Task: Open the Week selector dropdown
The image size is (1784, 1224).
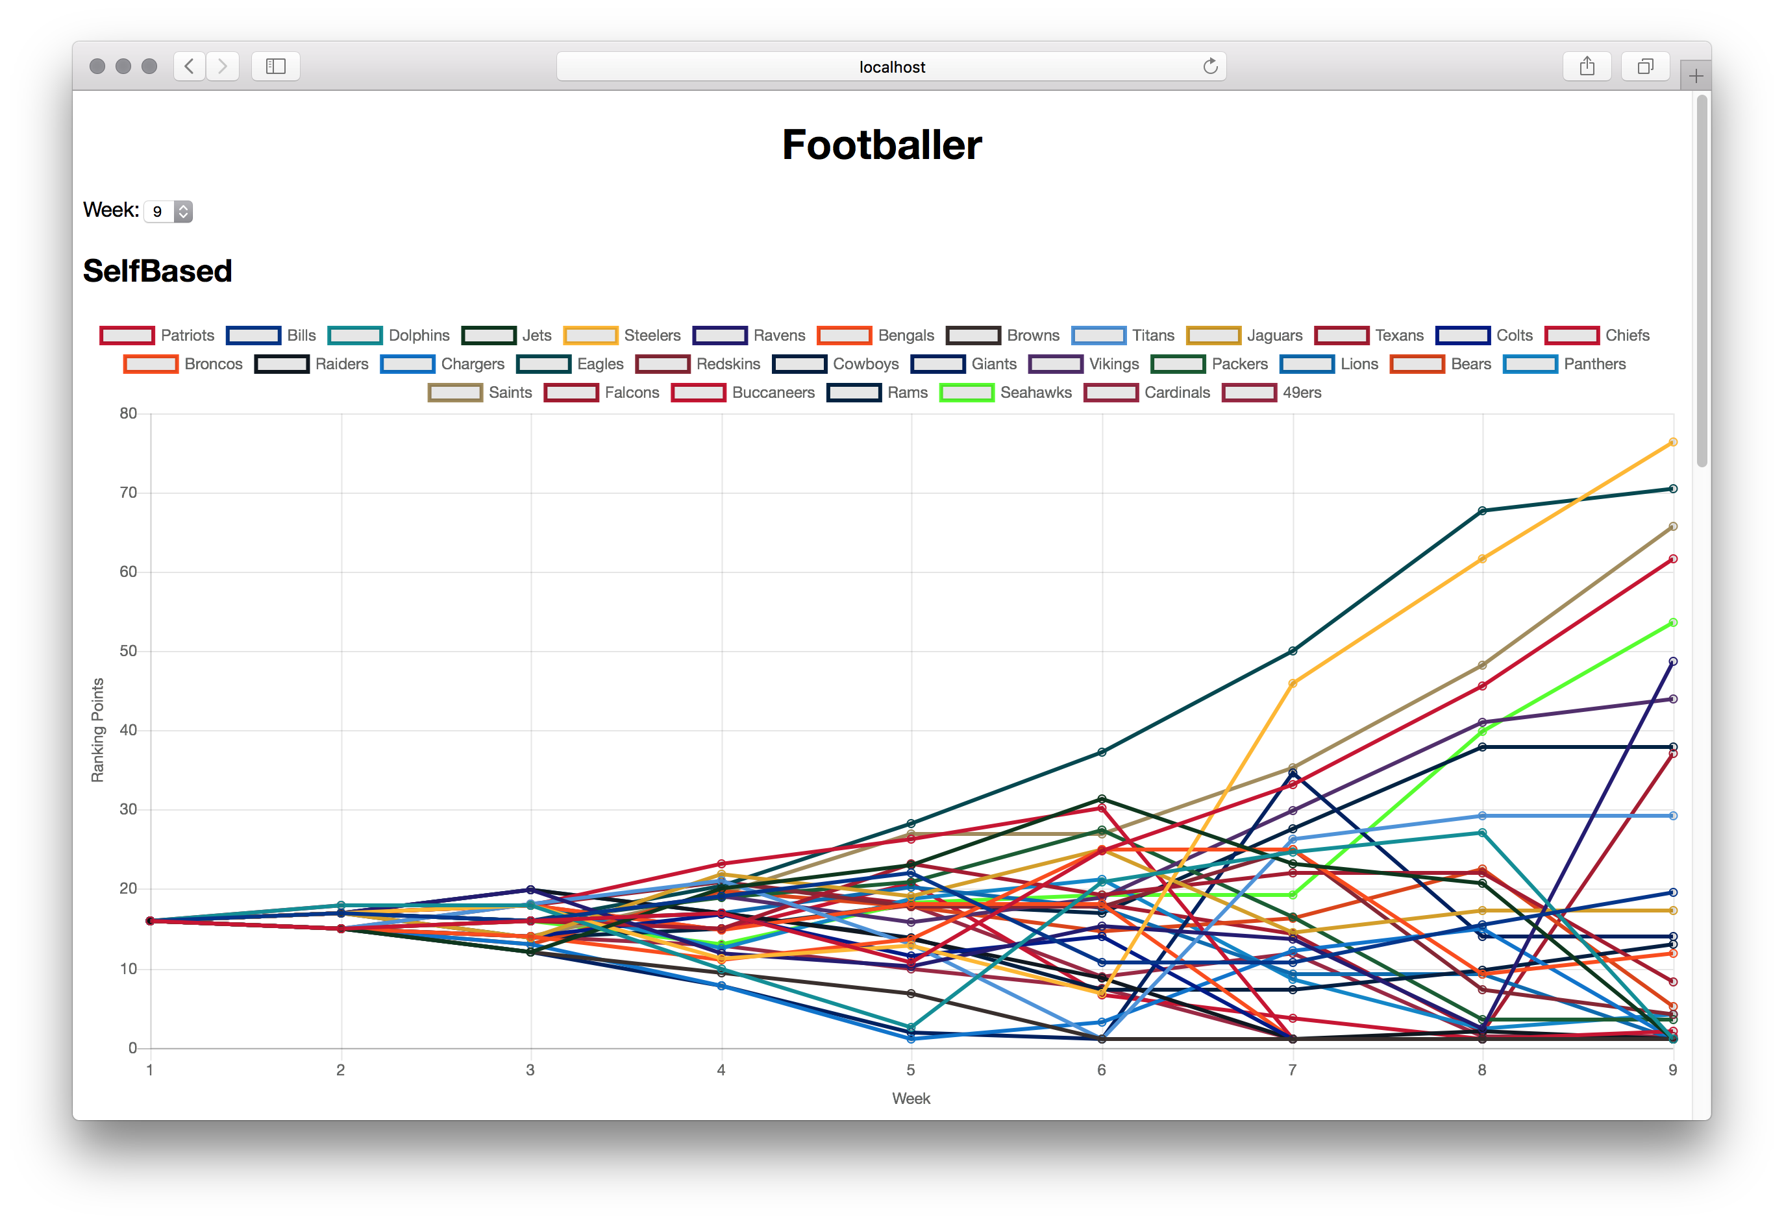Action: [x=168, y=211]
